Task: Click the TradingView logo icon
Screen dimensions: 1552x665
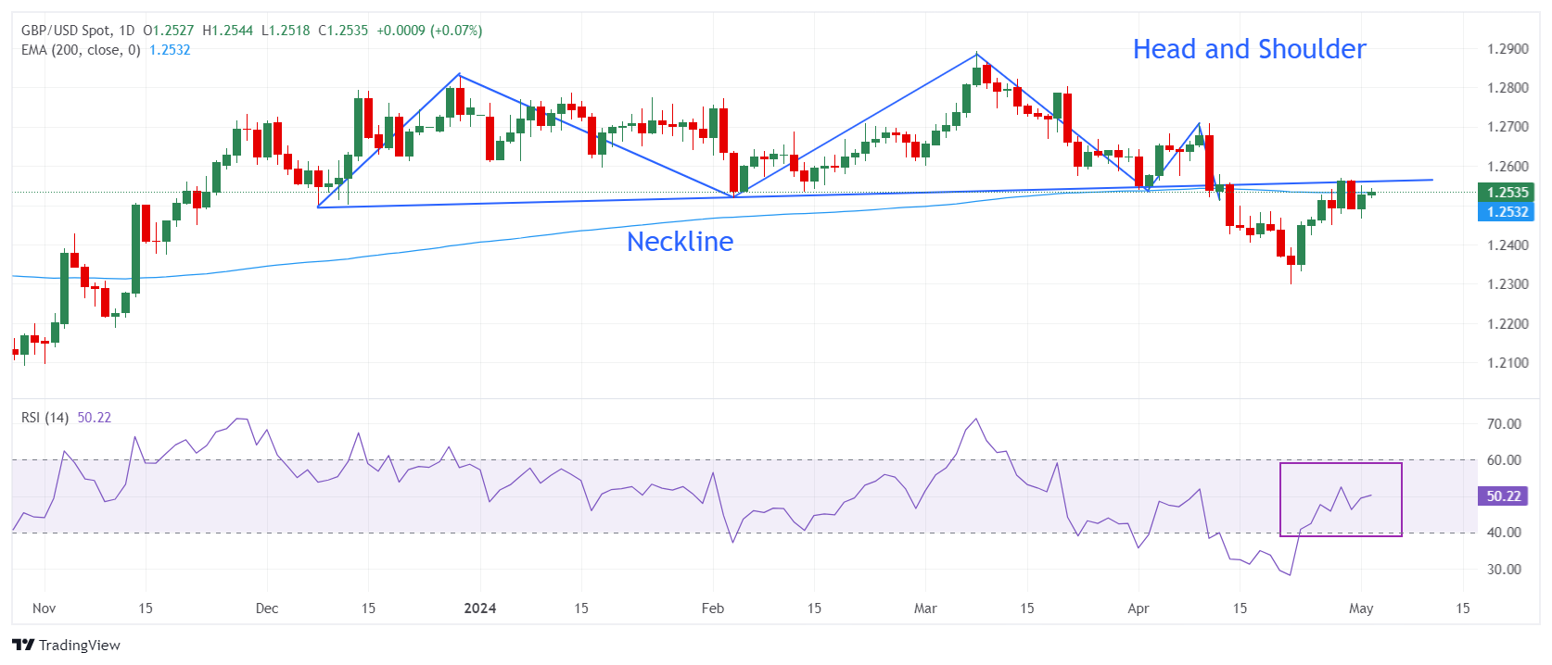Action: tap(23, 646)
